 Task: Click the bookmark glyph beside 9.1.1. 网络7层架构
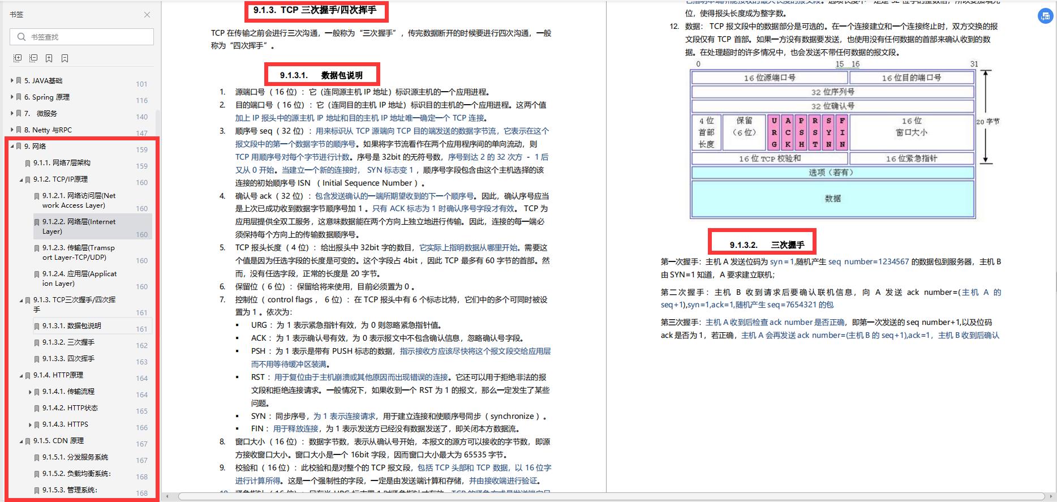(28, 163)
